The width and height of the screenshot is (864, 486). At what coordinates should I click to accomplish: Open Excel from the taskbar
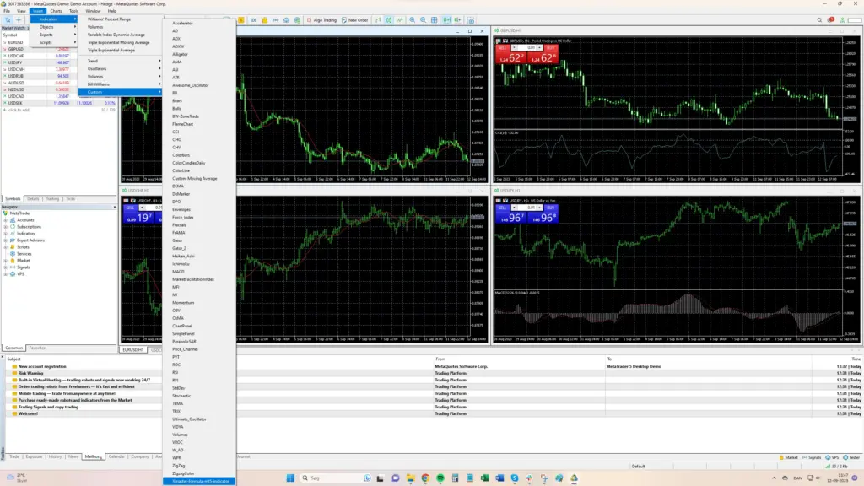click(x=485, y=478)
